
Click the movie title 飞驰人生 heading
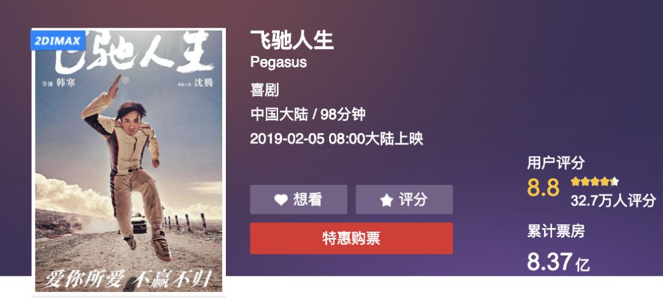[x=292, y=40]
